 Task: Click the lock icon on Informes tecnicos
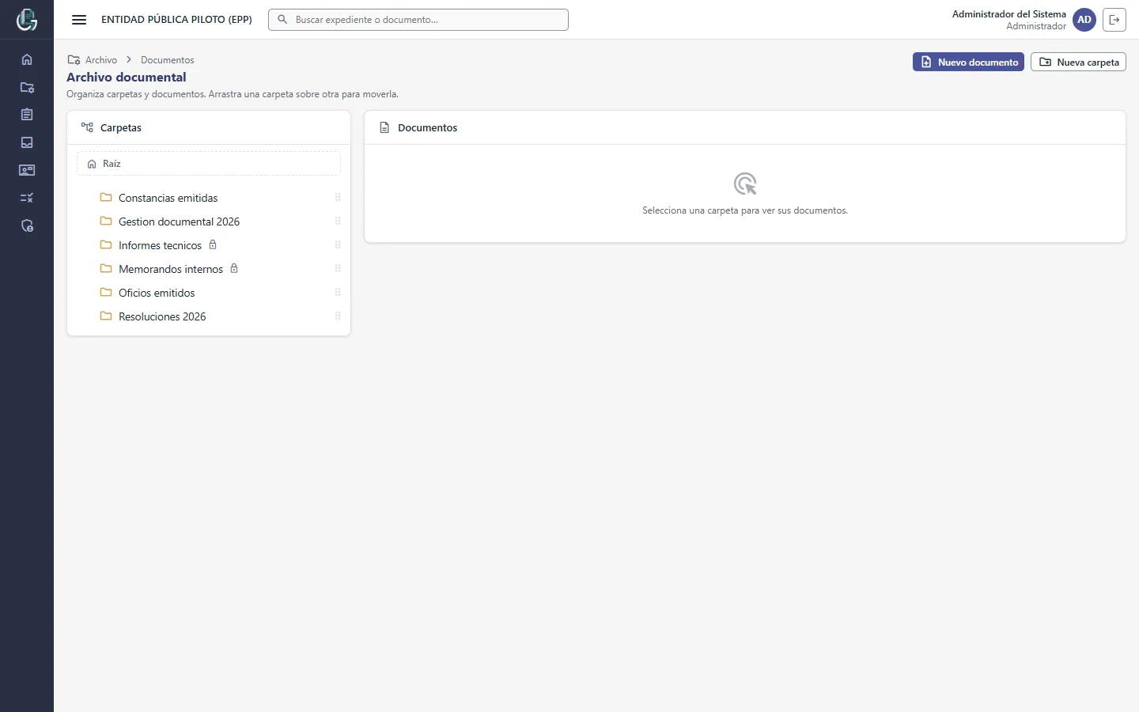coord(213,245)
